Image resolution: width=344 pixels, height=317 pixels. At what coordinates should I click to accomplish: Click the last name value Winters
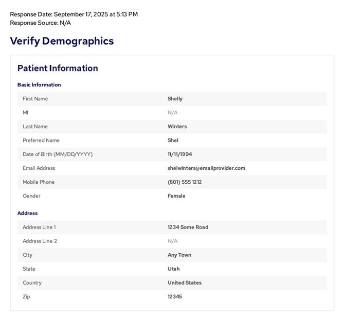177,127
